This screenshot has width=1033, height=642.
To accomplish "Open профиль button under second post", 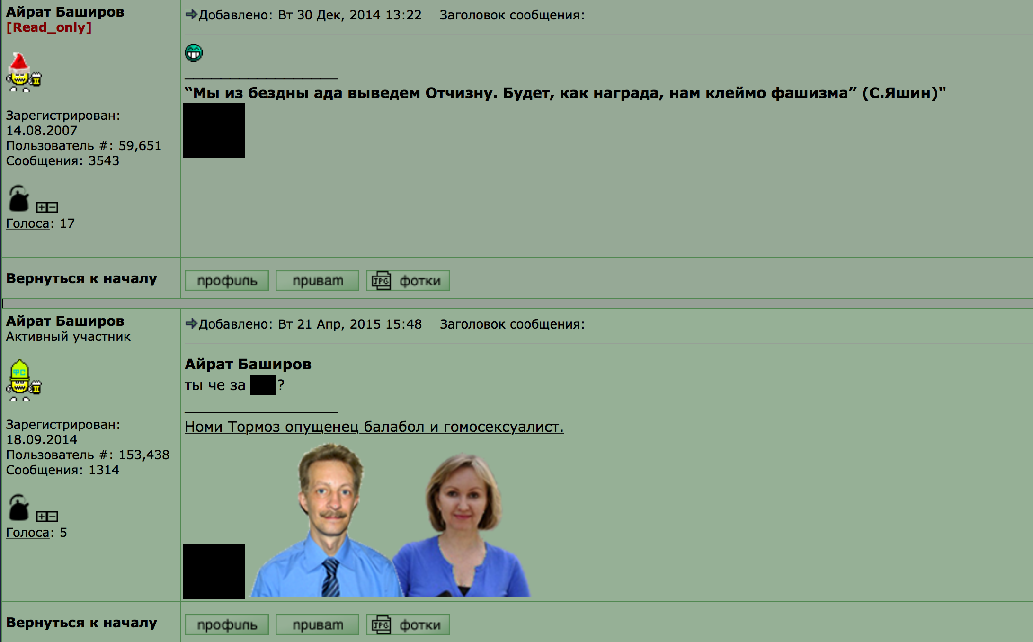I will (227, 625).
